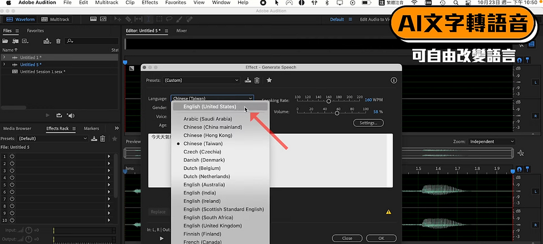Click Files panel play button
This screenshot has height=244, width=543.
coord(48,115)
